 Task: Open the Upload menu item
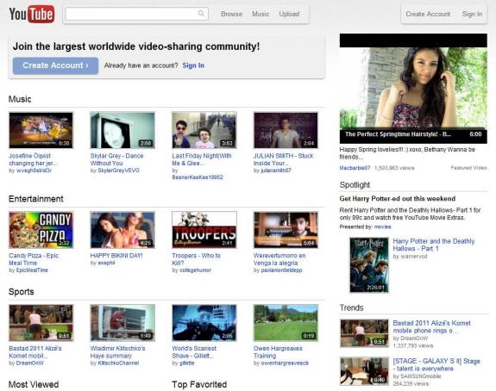click(289, 14)
